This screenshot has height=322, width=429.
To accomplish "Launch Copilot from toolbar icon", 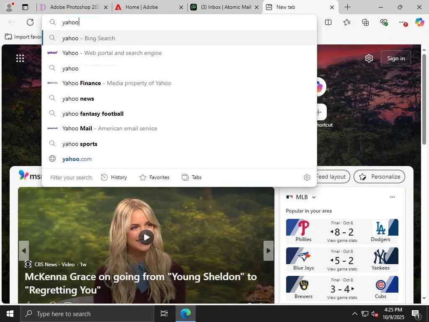I will point(419,22).
